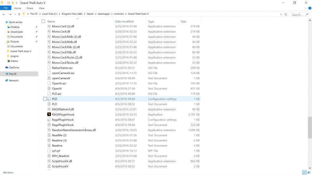The height and width of the screenshot is (175, 312).
Task: Tick the checkbox for PLD configuration settings
Action: click(x=45, y=99)
